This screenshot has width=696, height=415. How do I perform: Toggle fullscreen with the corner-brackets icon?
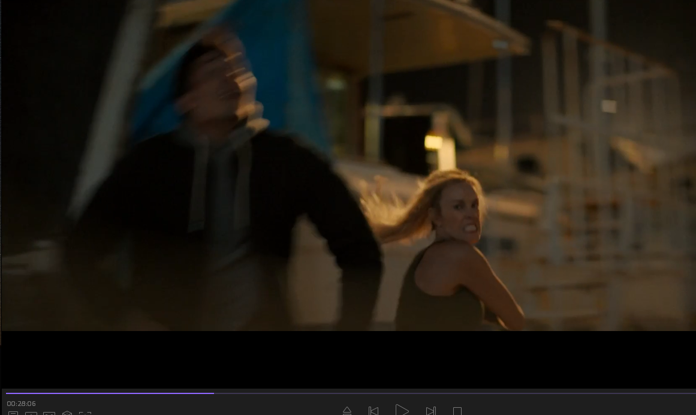point(85,413)
